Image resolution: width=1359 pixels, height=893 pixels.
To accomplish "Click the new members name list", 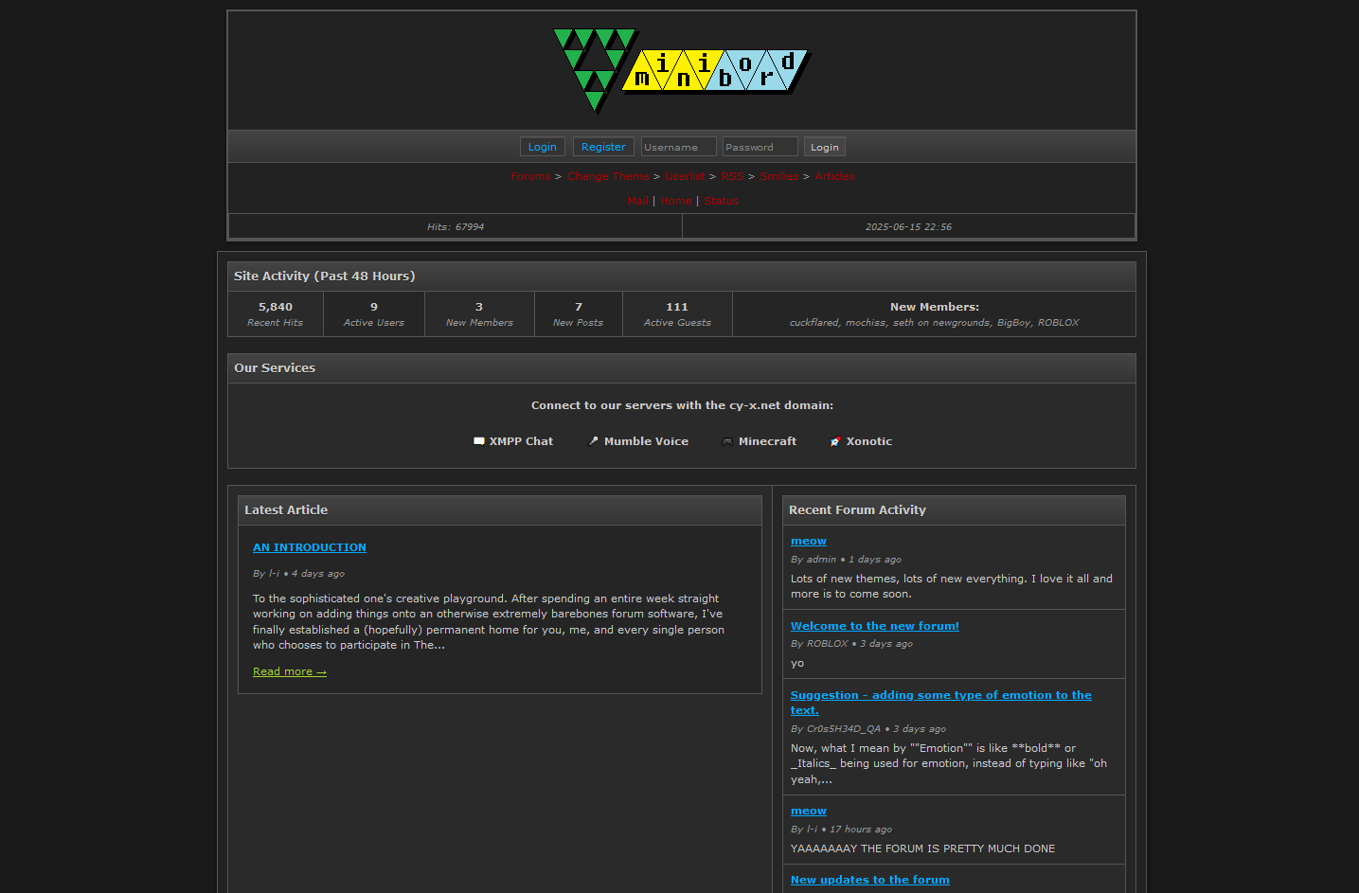I will click(x=935, y=323).
